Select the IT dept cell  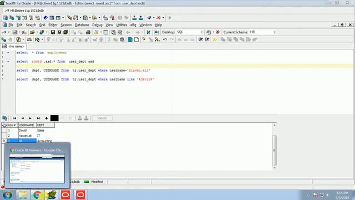tap(45, 136)
